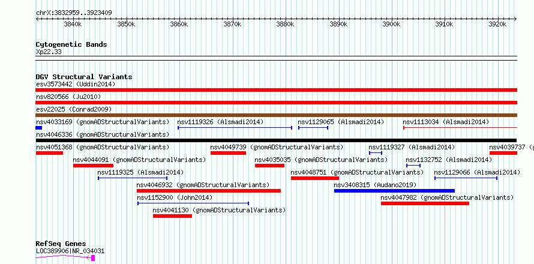This screenshot has width=534, height=264.
Task: Select the red nsv4051368 feature bar
Action: pyautogui.click(x=49, y=153)
